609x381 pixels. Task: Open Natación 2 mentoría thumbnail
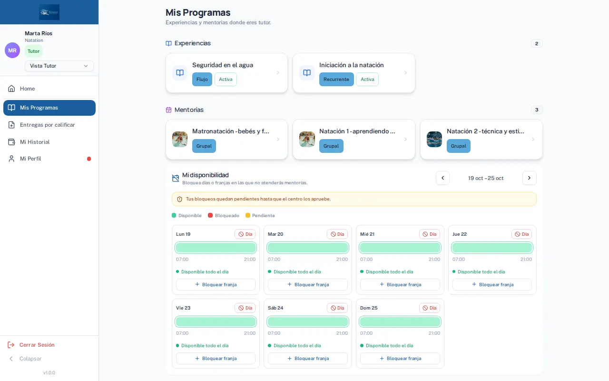[x=434, y=140]
